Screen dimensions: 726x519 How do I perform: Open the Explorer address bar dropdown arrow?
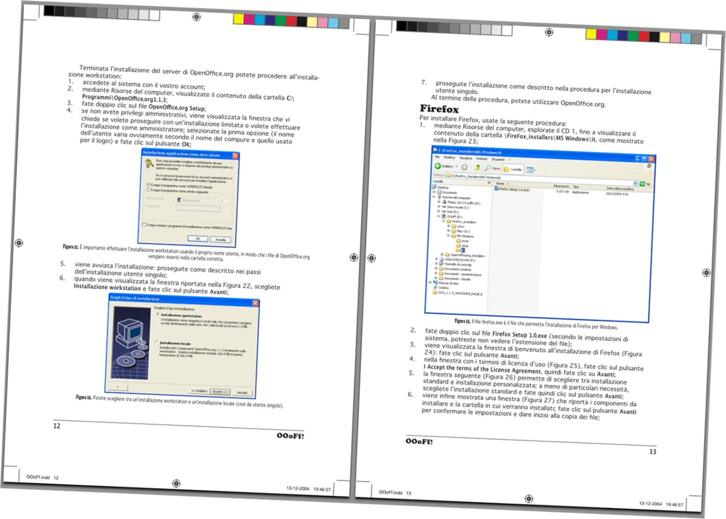635,183
